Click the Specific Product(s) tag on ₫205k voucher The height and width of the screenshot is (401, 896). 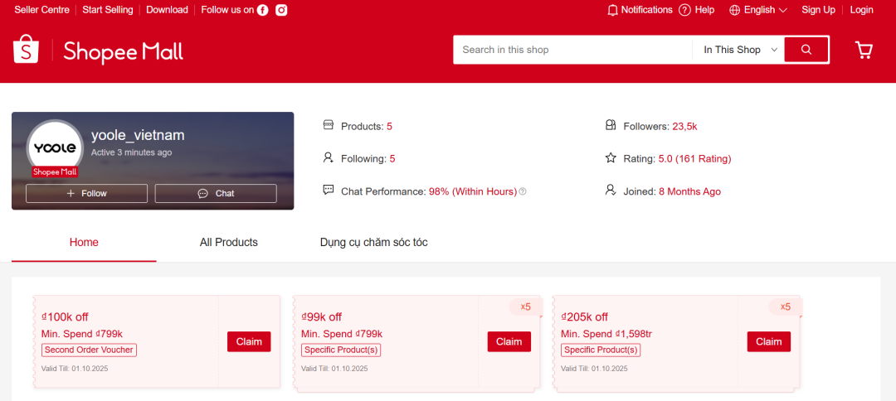(x=601, y=350)
